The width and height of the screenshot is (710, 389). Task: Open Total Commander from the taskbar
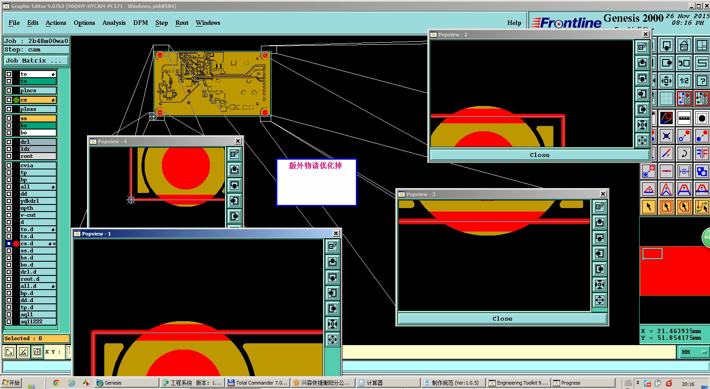[257, 383]
